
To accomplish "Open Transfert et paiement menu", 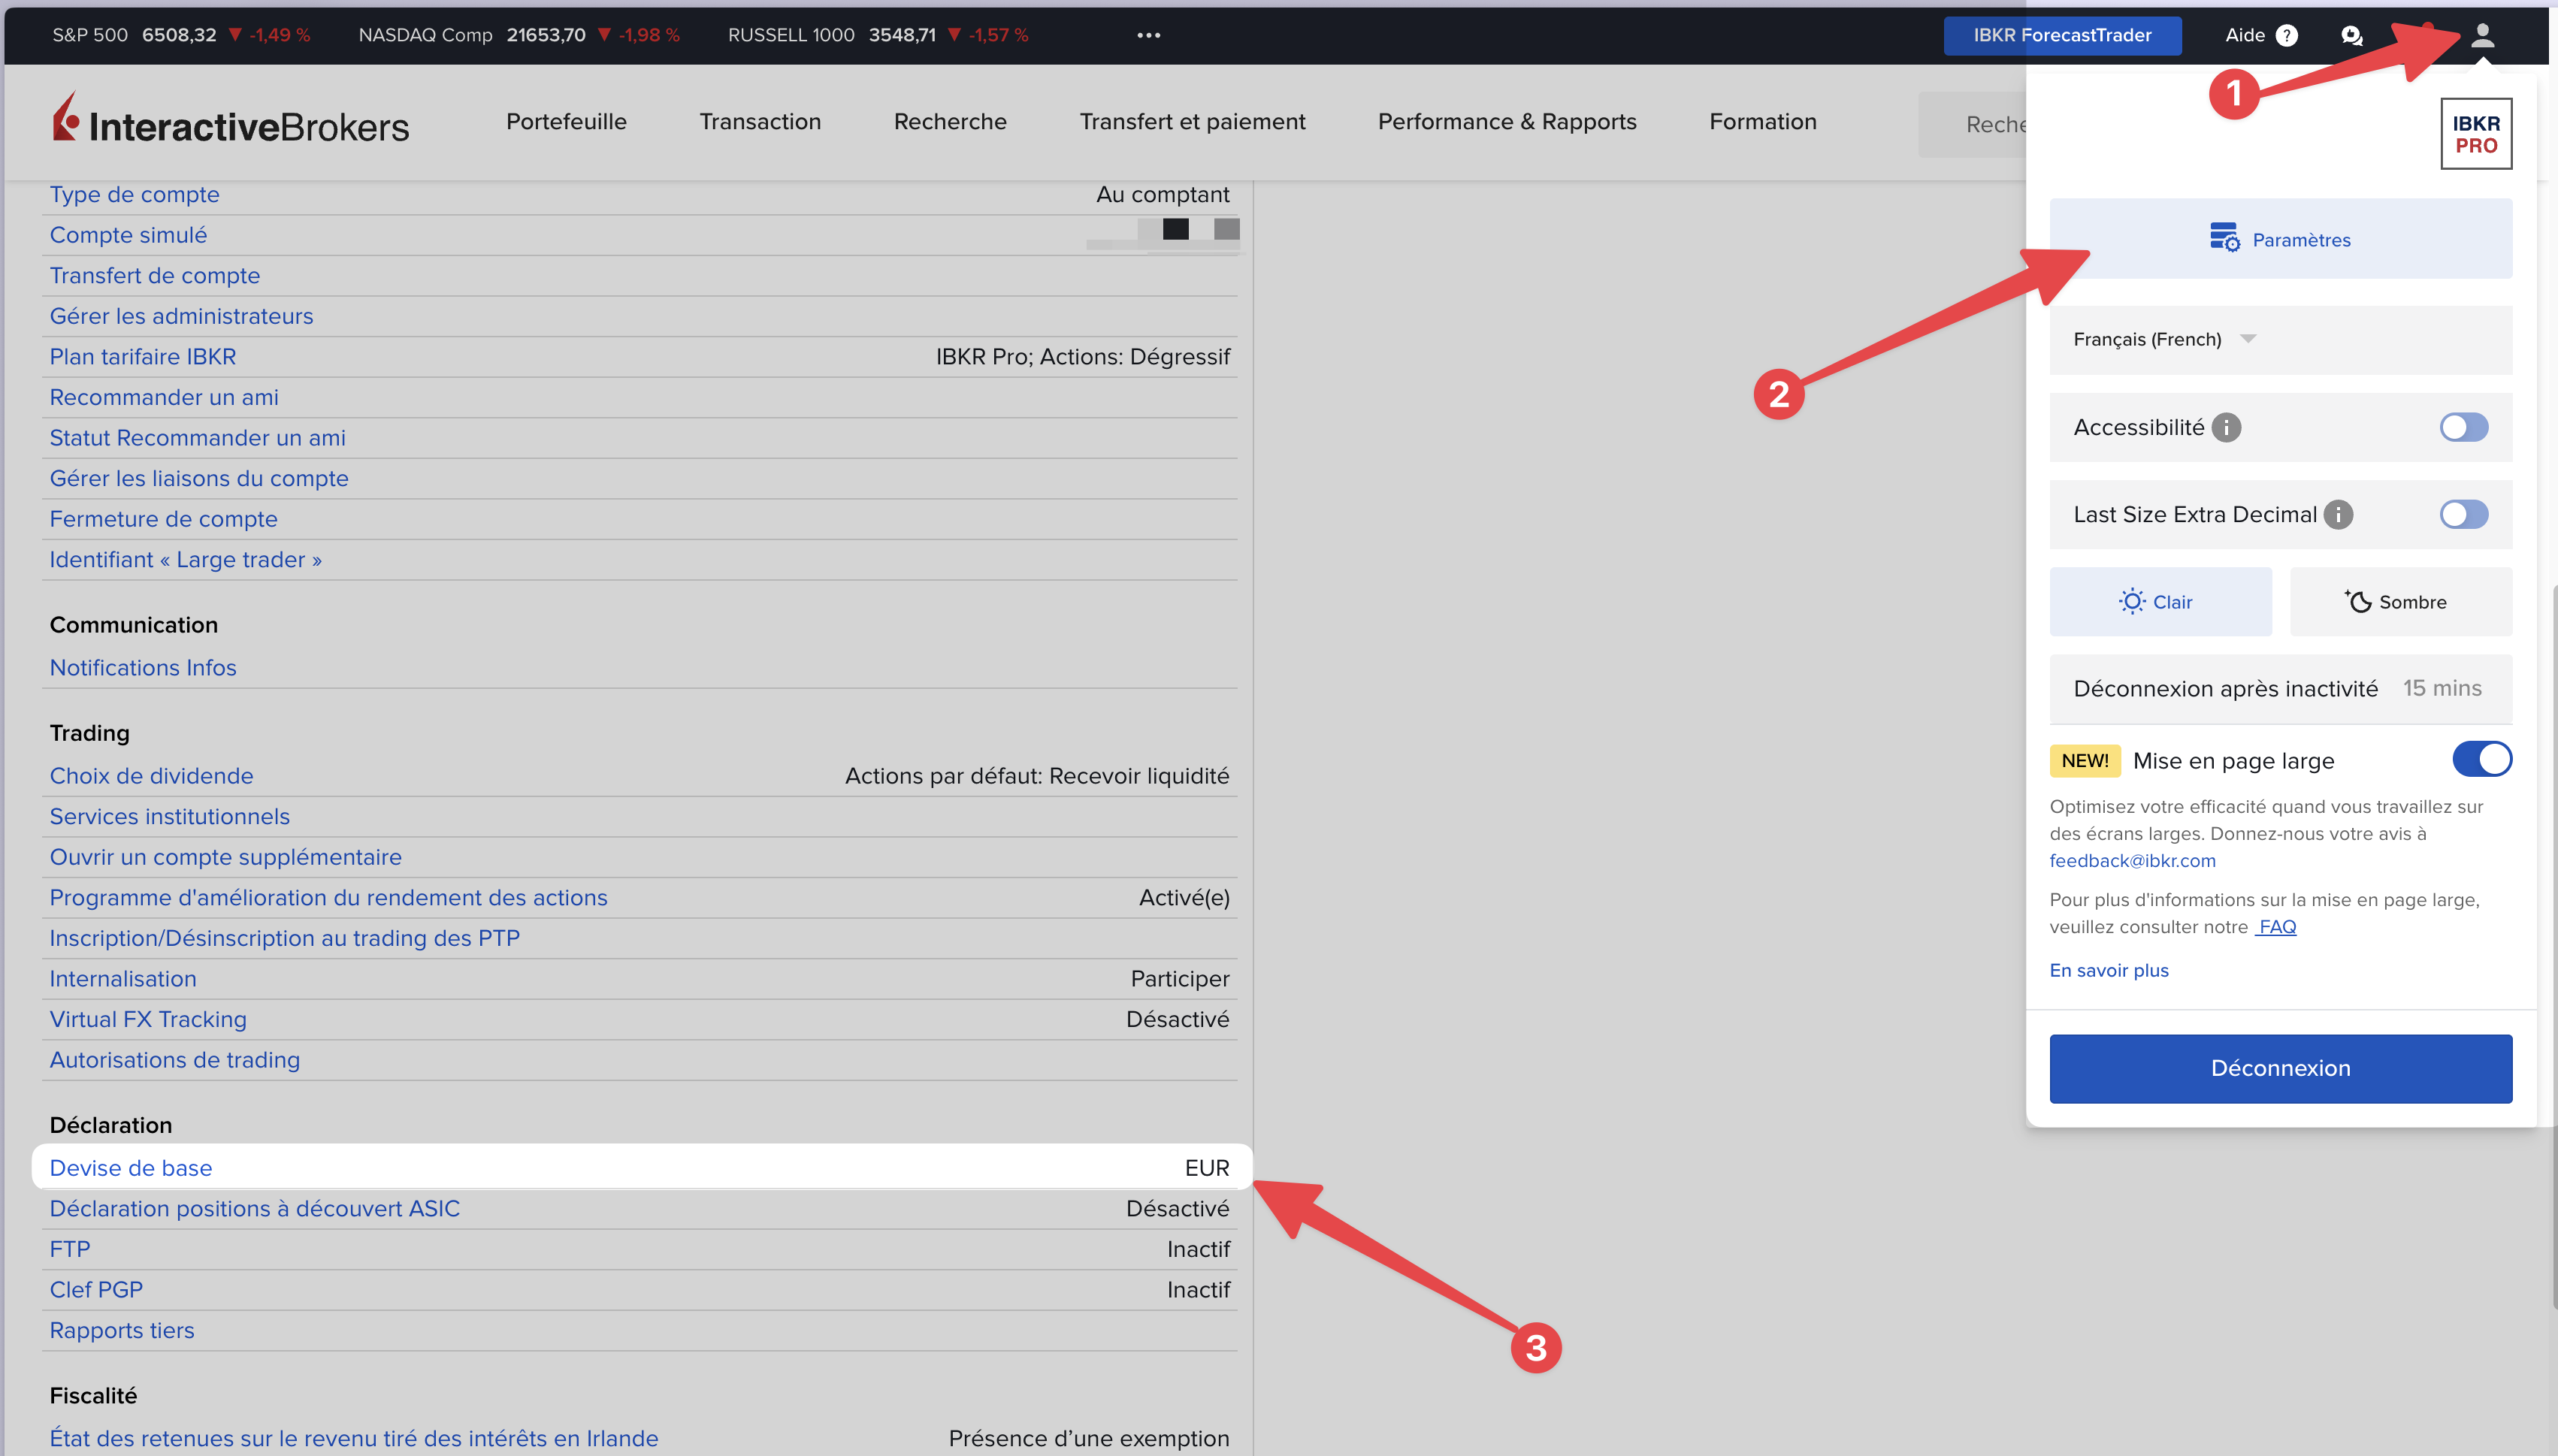I will tap(1192, 122).
